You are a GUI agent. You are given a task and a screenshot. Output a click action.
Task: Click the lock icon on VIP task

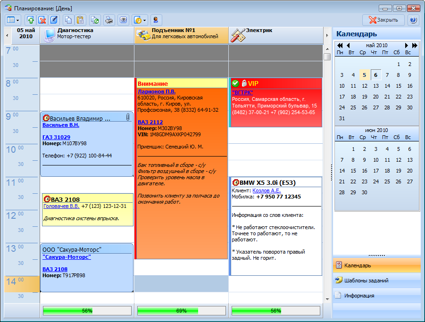(244, 83)
